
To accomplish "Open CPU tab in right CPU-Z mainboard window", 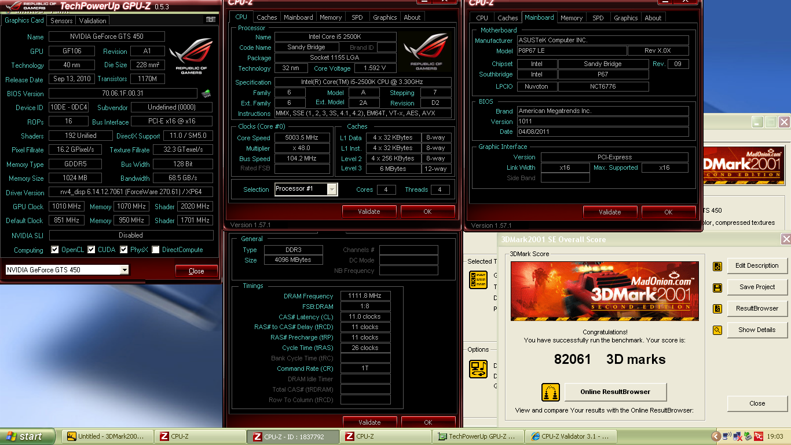I will coord(482,18).
